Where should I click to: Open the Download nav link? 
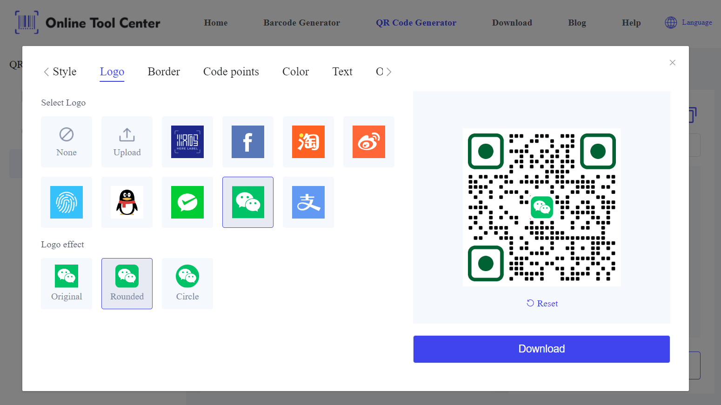512,23
